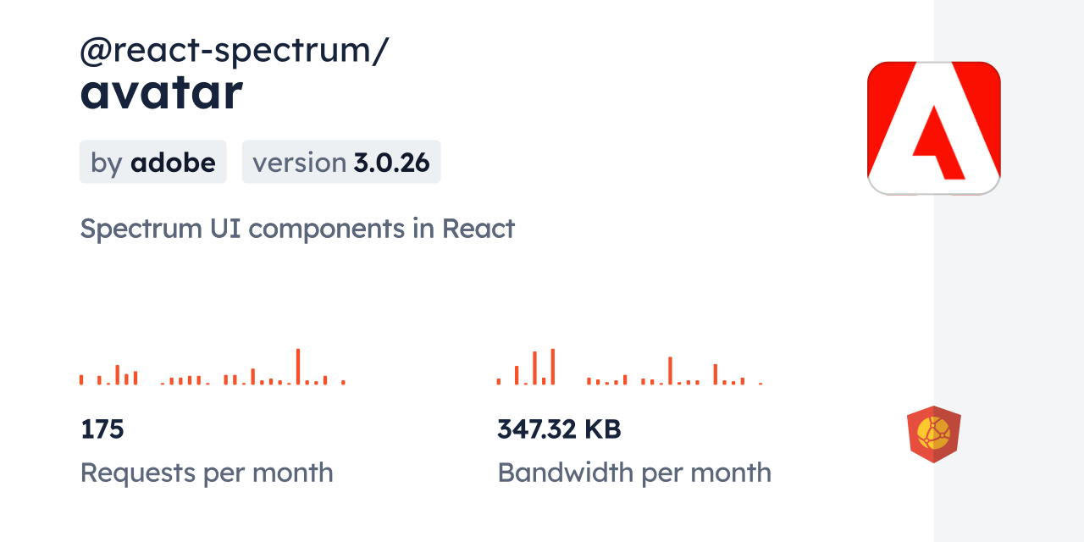Click the jsDelivr shield logo
This screenshot has height=542, width=1084.
pyautogui.click(x=933, y=434)
